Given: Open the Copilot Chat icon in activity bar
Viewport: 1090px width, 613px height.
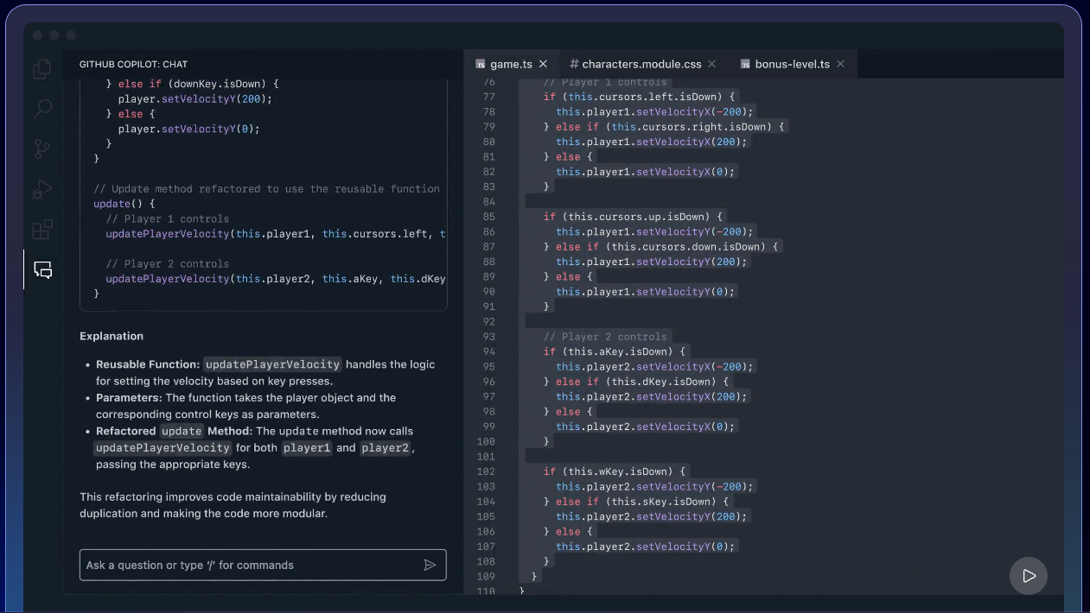Looking at the screenshot, I should point(42,269).
